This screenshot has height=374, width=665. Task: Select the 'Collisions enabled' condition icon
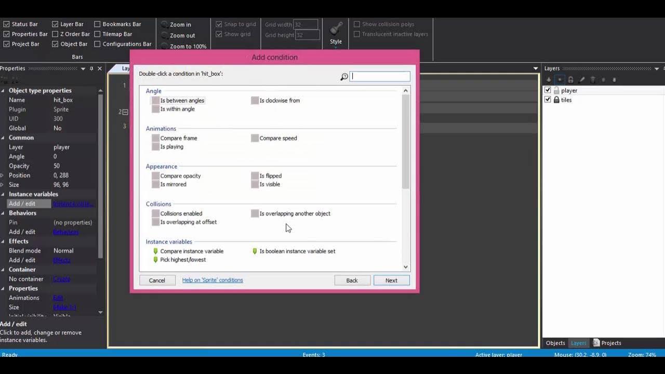(x=155, y=213)
